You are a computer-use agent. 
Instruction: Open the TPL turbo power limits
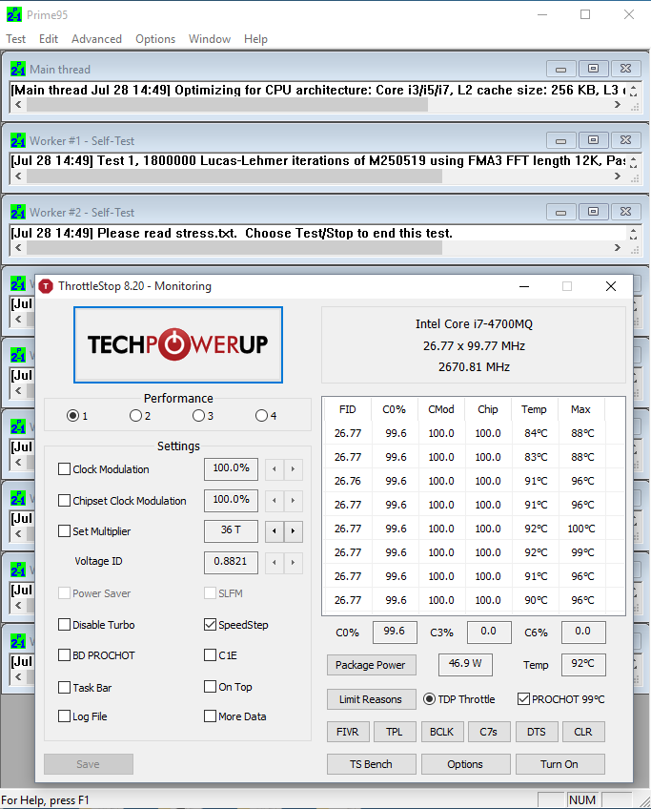pyautogui.click(x=395, y=732)
